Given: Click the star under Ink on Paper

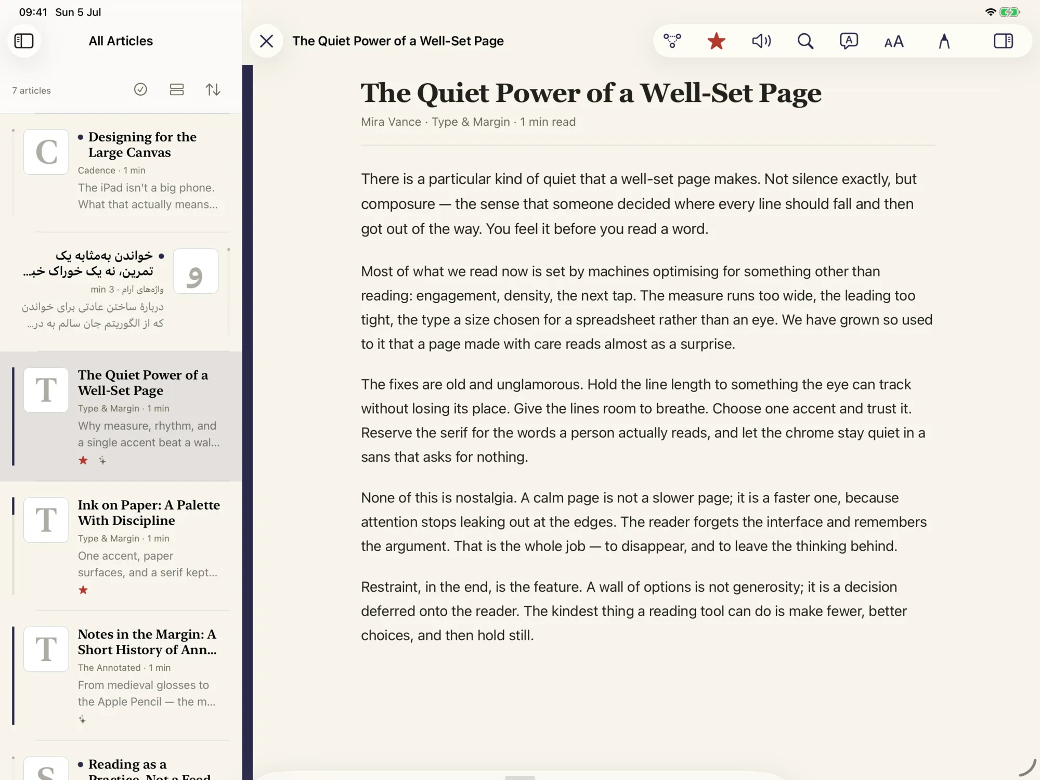Looking at the screenshot, I should tap(83, 590).
